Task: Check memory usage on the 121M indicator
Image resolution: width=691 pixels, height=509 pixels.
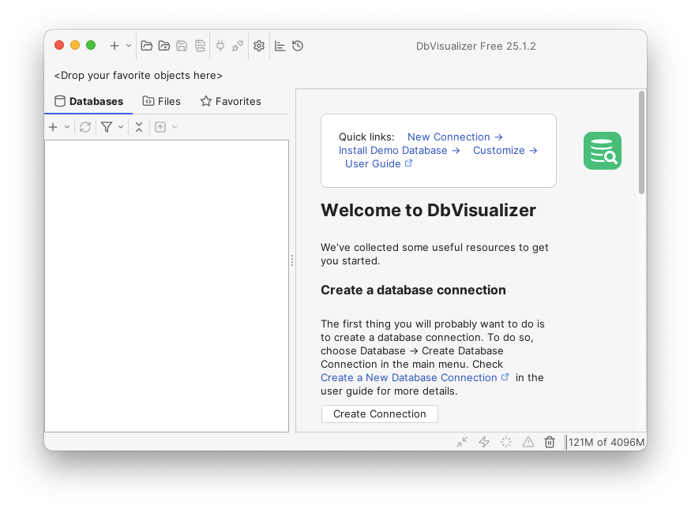Action: (x=605, y=442)
